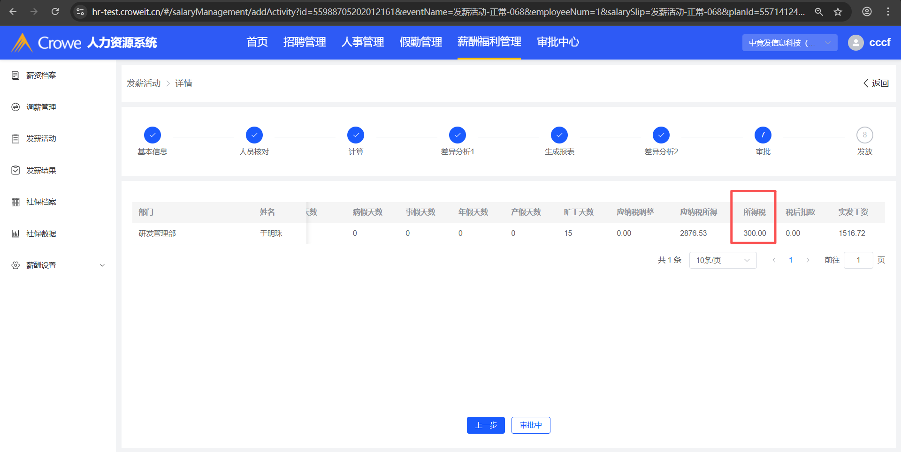This screenshot has height=452, width=901.
Task: Select the 差异分析2 step circle
Action: click(x=661, y=135)
